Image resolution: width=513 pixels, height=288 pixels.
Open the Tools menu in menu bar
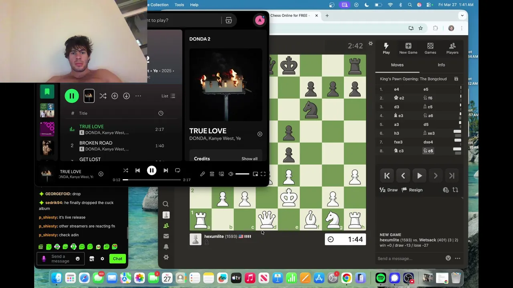coord(179,5)
